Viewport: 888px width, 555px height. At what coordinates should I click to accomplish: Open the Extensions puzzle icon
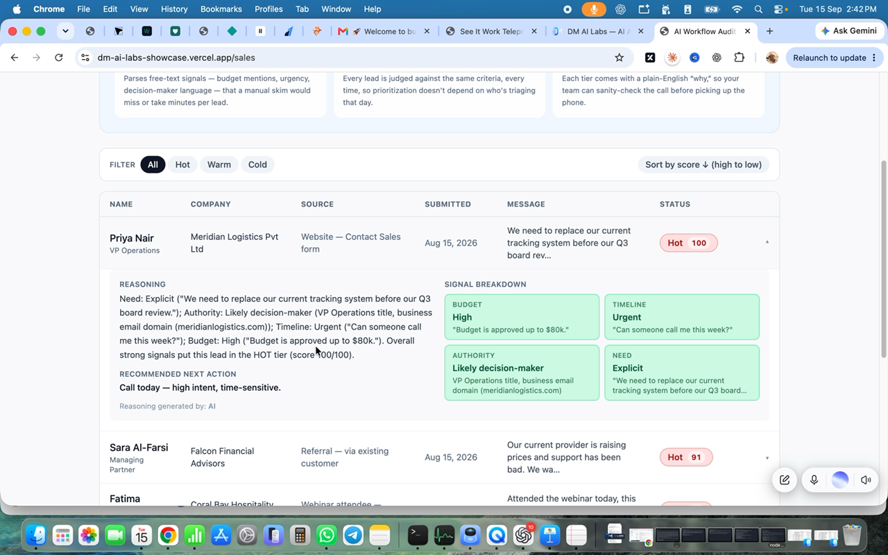(x=740, y=58)
